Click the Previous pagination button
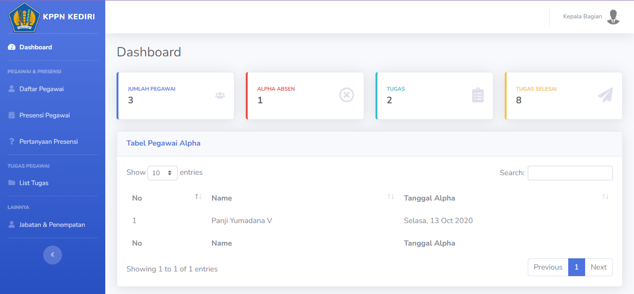Screen dimensions: 634x294 click(x=548, y=267)
